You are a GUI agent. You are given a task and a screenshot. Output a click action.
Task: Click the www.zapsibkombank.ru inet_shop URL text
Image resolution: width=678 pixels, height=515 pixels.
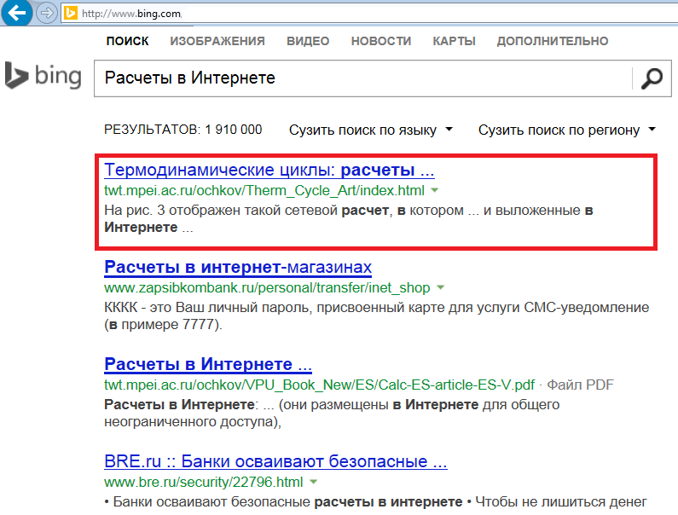[x=267, y=287]
